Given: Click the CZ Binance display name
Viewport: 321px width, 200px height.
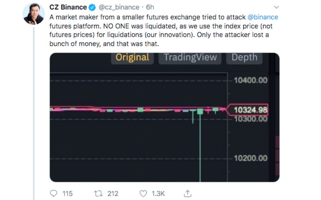Looking at the screenshot, I should (x=68, y=7).
